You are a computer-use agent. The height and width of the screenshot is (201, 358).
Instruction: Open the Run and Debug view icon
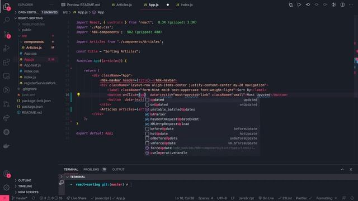click(6, 48)
